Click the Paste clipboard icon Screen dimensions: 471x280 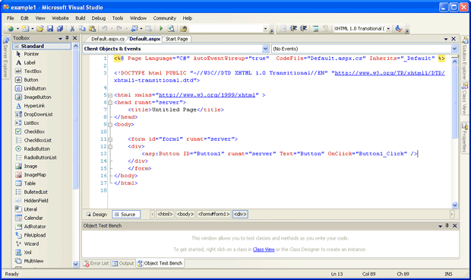pyautogui.click(x=92, y=29)
